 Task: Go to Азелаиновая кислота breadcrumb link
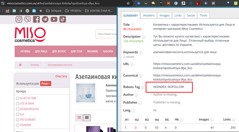click(60, 65)
